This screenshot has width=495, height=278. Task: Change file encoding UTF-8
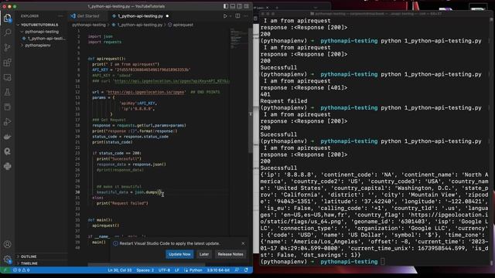(164, 270)
